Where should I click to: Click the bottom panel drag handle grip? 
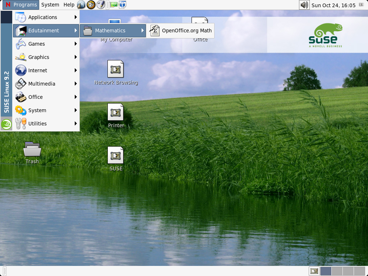(4, 271)
